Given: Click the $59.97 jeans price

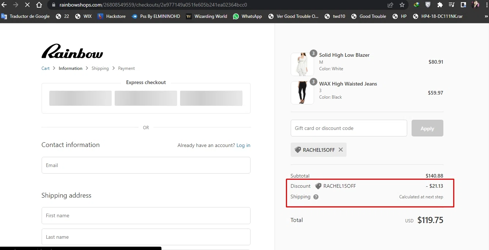Looking at the screenshot, I should tap(435, 93).
